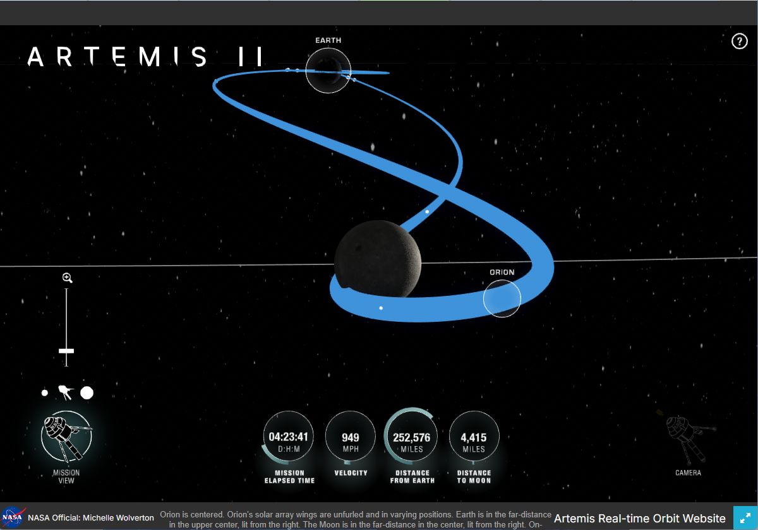Click the Moon in the orbit view
758x530 pixels.
click(x=377, y=259)
